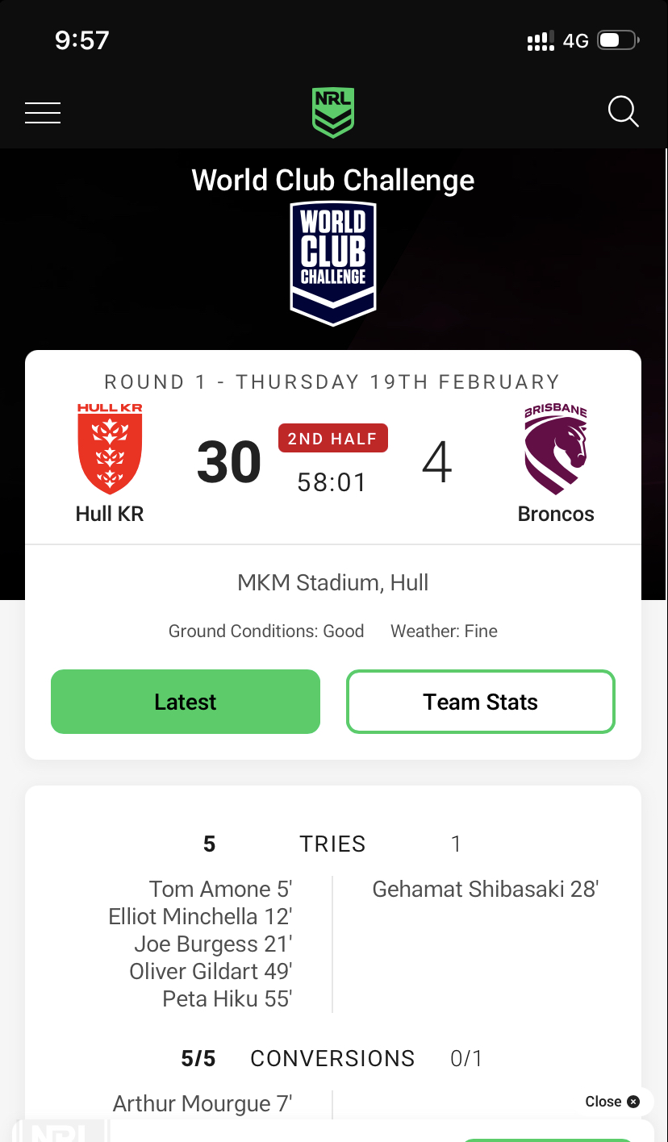
Task: Tap the signal strength bars icon
Action: point(541,40)
